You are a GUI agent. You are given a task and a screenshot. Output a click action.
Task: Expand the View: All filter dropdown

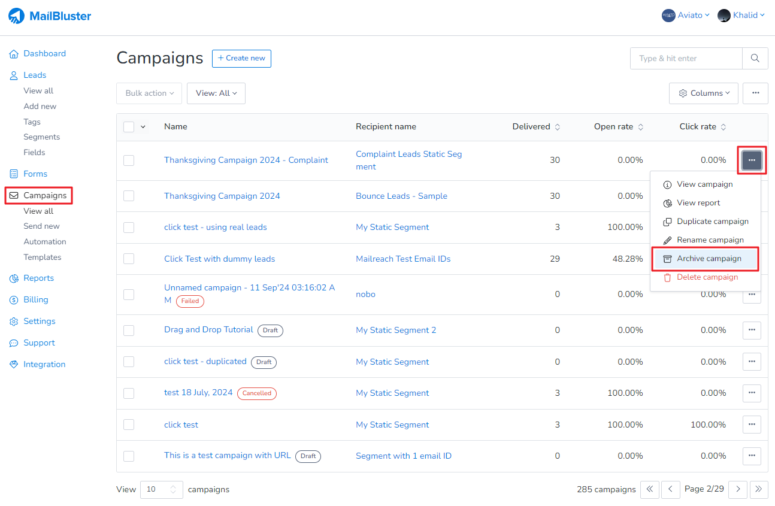coord(216,93)
